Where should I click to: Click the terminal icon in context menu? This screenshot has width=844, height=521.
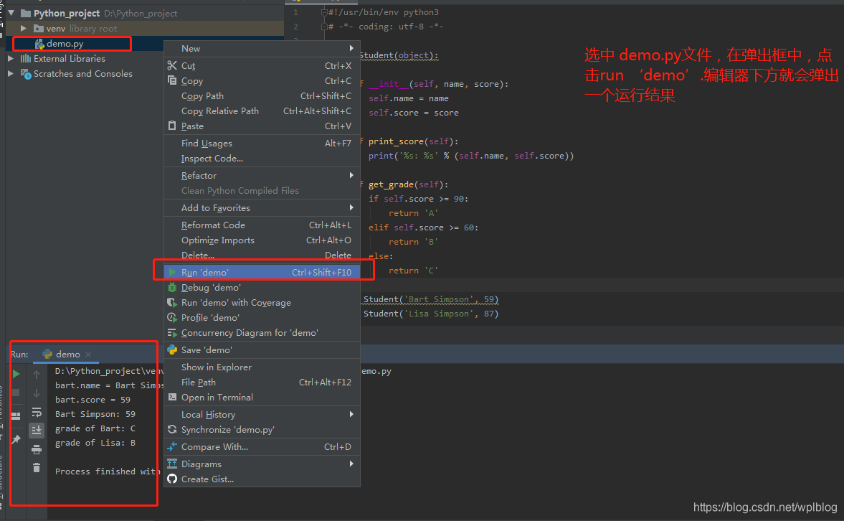point(172,397)
